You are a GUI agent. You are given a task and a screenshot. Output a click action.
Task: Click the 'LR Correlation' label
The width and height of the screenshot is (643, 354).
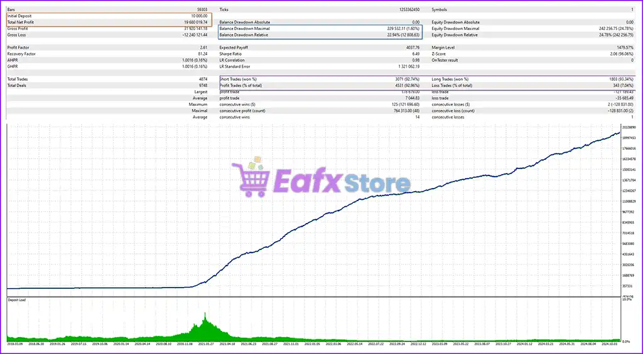click(x=232, y=60)
